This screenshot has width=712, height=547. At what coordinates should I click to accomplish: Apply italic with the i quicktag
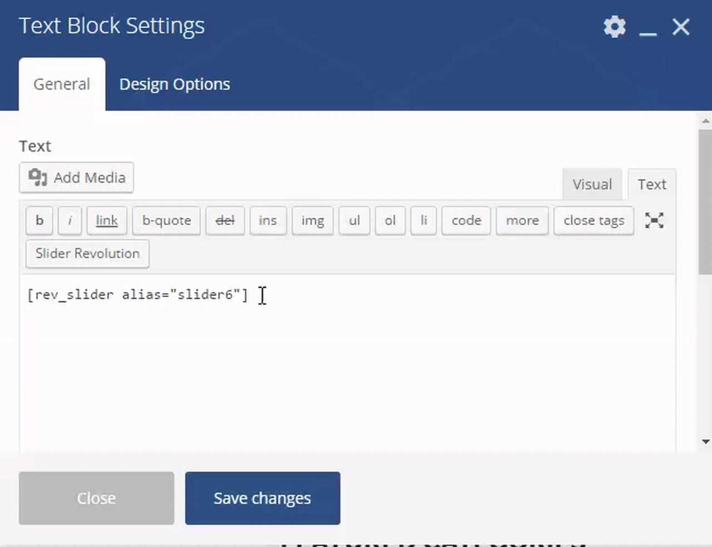(70, 221)
